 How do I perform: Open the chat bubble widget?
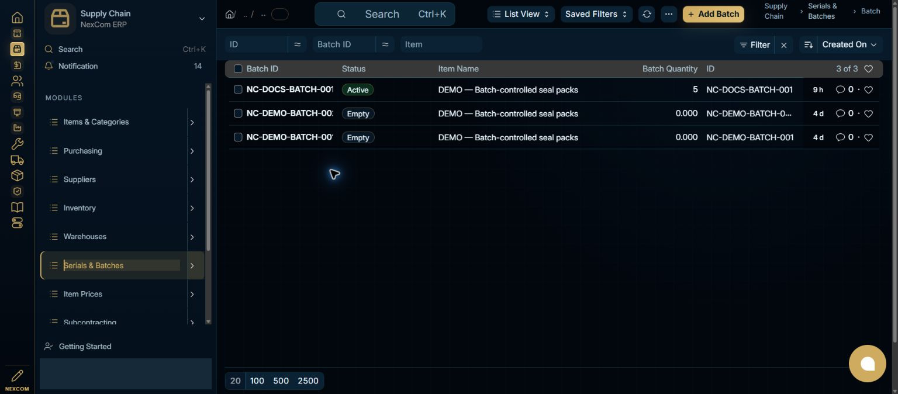(868, 364)
